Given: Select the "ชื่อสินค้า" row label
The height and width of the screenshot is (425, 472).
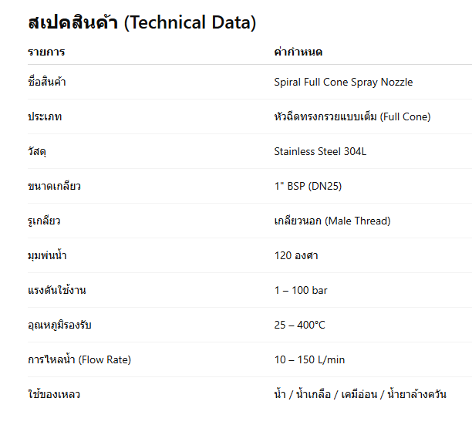Looking at the screenshot, I should pos(46,83).
